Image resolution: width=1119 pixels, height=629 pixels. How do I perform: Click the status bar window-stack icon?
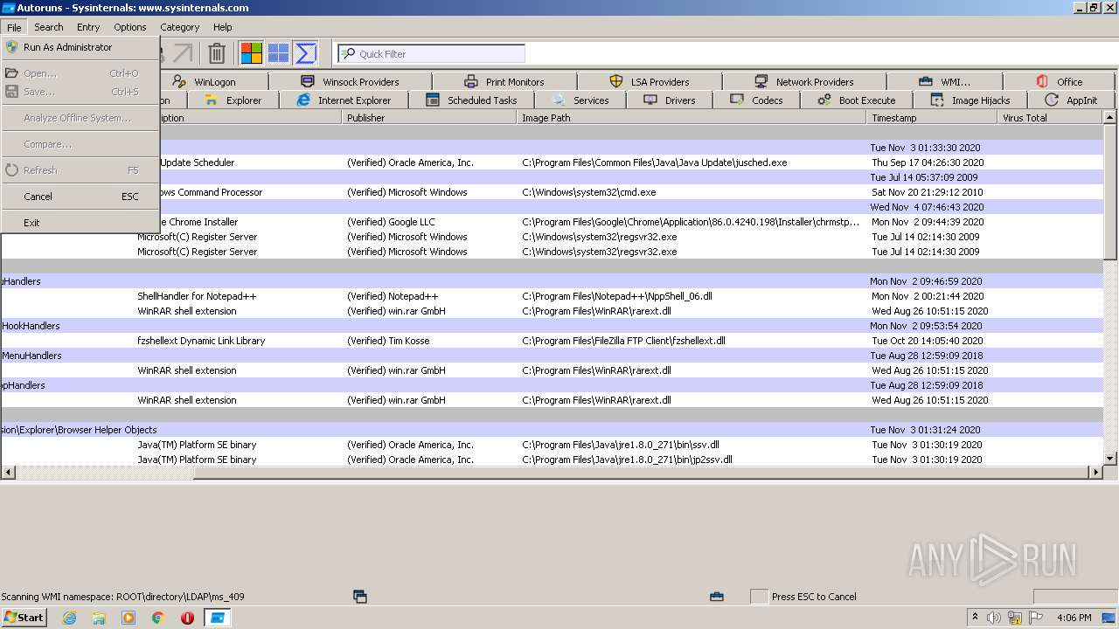click(x=359, y=597)
